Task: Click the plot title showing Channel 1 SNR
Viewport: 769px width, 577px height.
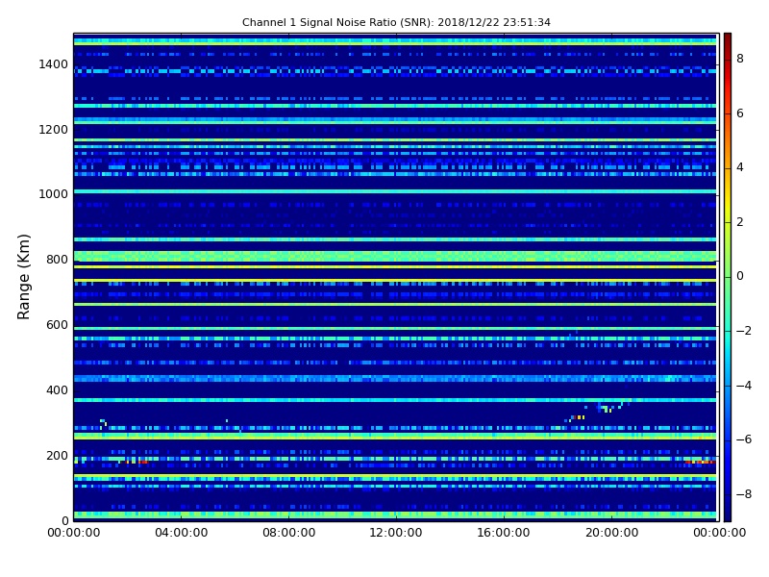Action: click(x=396, y=22)
